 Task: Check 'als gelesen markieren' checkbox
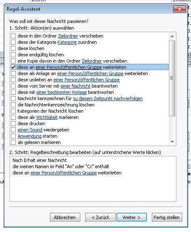tap(13, 142)
